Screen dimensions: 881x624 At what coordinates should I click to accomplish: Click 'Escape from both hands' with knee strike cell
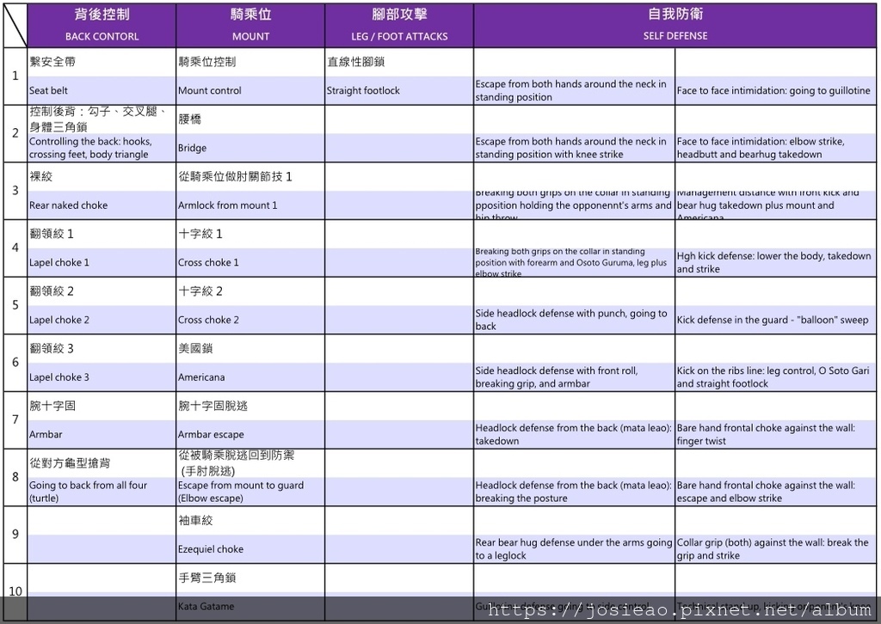[574, 148]
